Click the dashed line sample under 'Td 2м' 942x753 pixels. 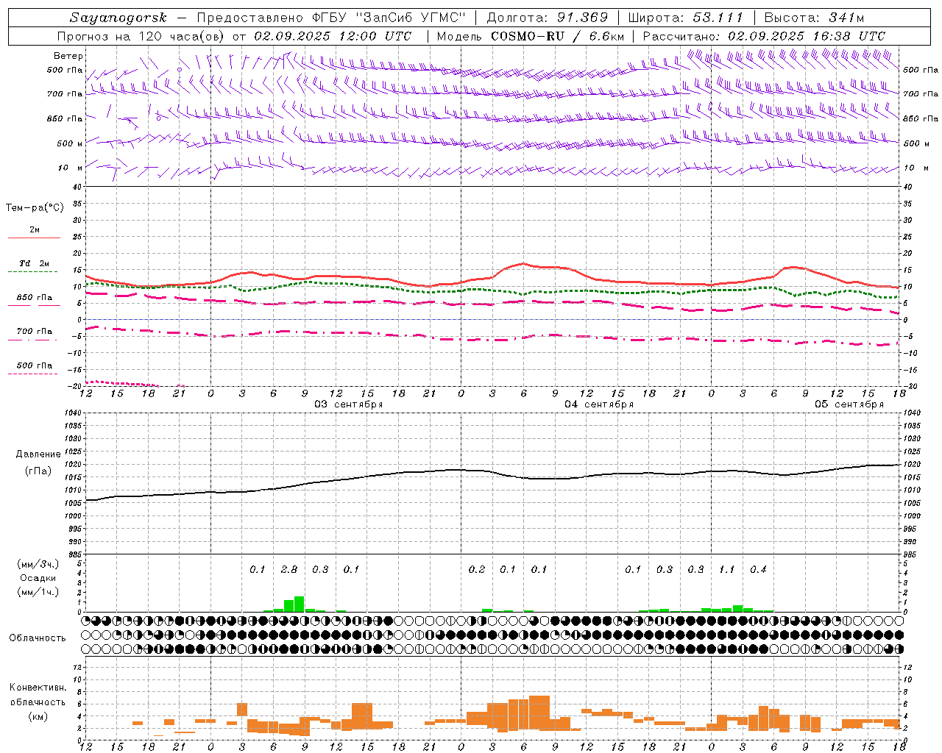pos(33,272)
